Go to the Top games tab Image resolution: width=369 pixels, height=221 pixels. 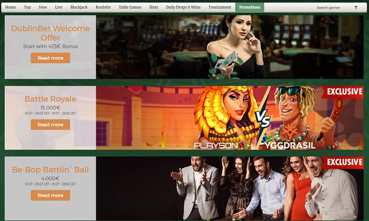[27, 7]
